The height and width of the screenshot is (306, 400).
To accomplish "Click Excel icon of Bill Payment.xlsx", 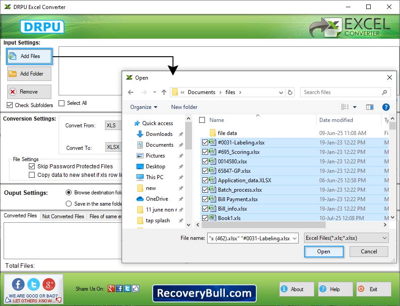I will pos(213,199).
